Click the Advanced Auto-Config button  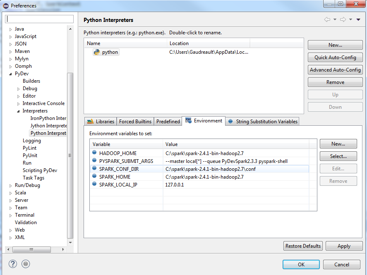pos(335,70)
